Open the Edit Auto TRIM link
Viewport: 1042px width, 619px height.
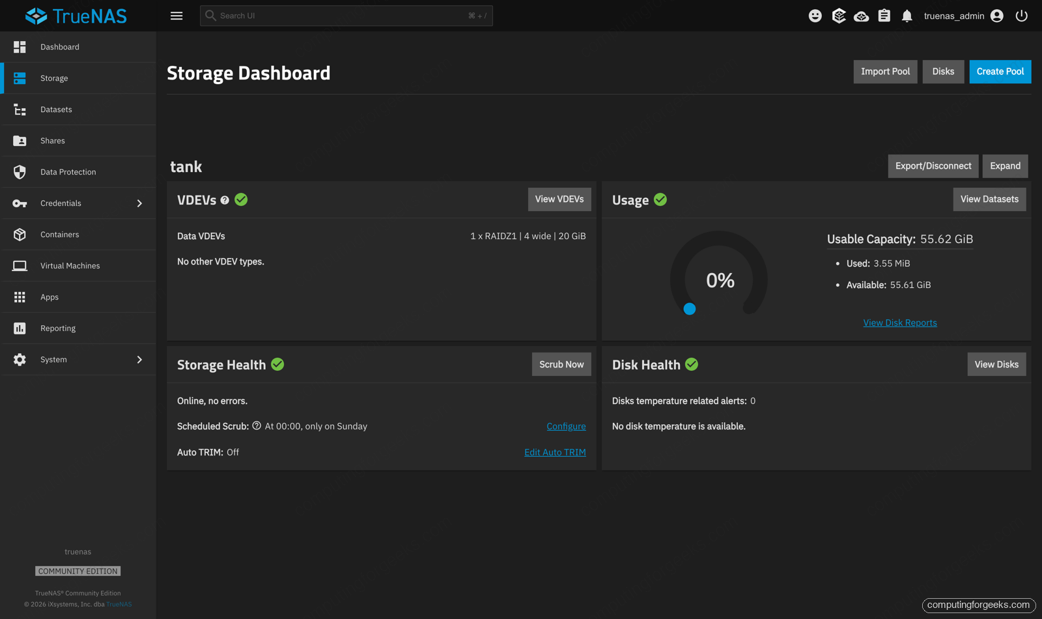point(555,452)
